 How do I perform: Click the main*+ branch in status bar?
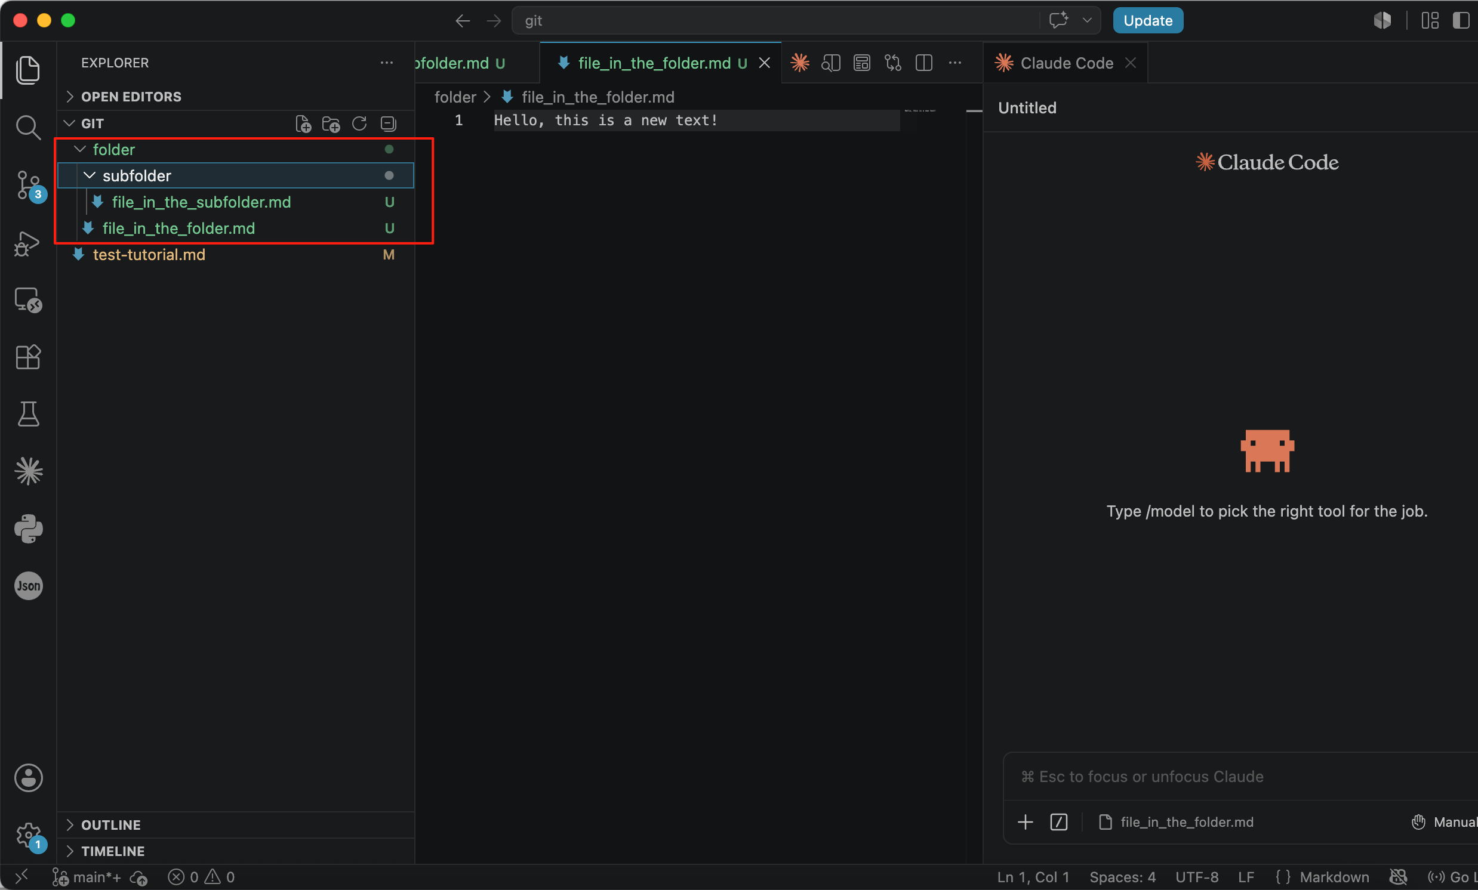[87, 877]
